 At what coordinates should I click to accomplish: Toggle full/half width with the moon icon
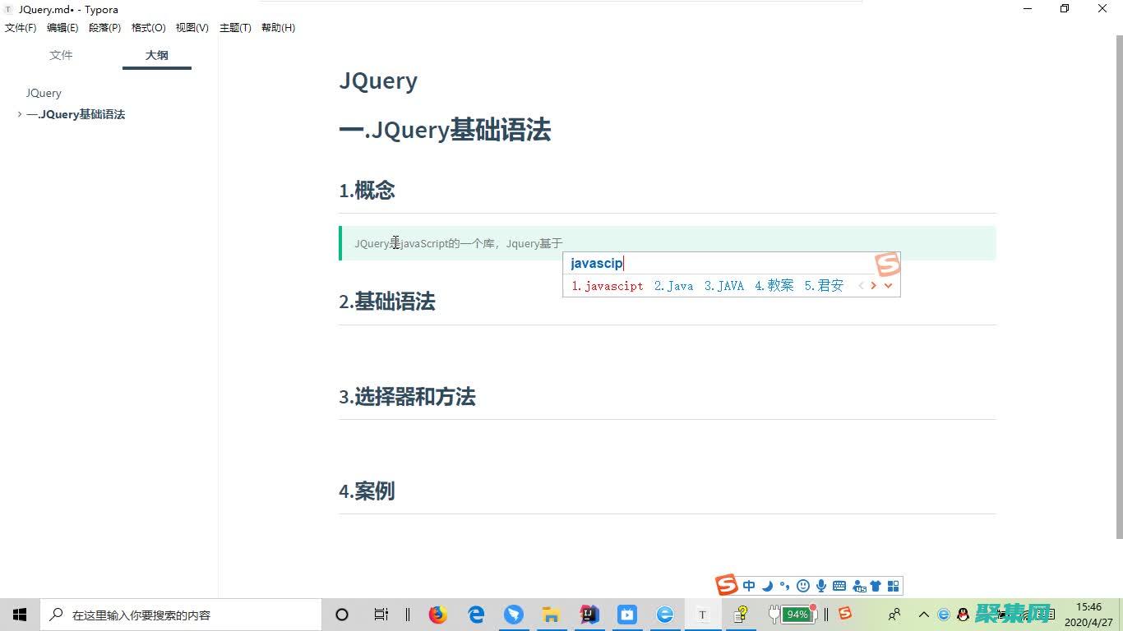tap(767, 586)
